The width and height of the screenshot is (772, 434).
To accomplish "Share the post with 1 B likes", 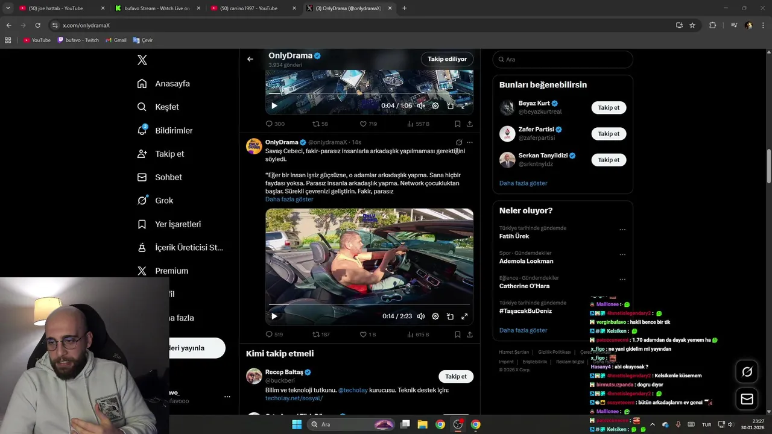I will point(469,334).
